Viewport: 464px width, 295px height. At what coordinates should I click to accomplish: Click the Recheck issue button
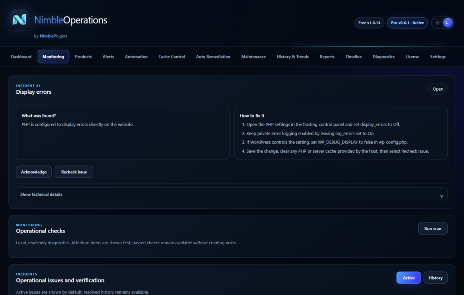click(74, 172)
